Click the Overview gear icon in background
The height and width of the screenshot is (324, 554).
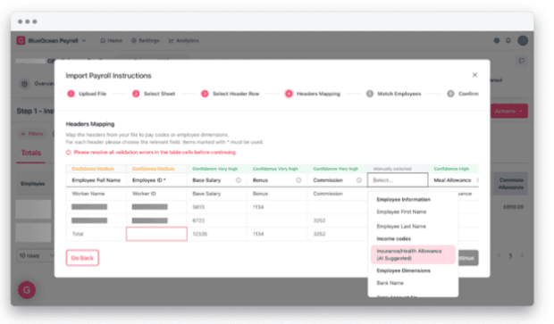pos(24,84)
